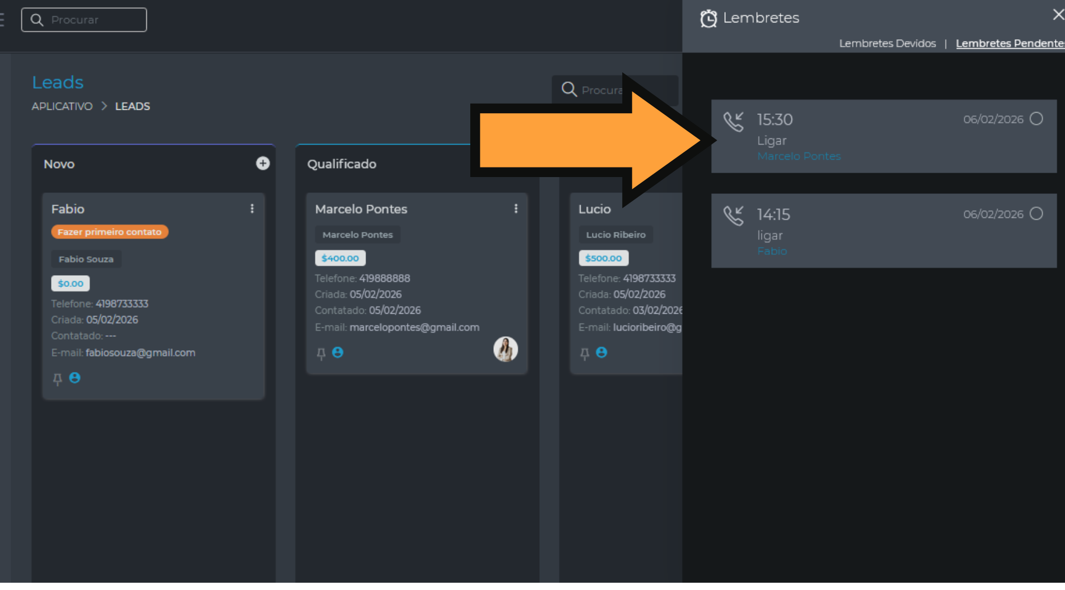Click the user icon on Marcelo Pontes card

tap(337, 352)
